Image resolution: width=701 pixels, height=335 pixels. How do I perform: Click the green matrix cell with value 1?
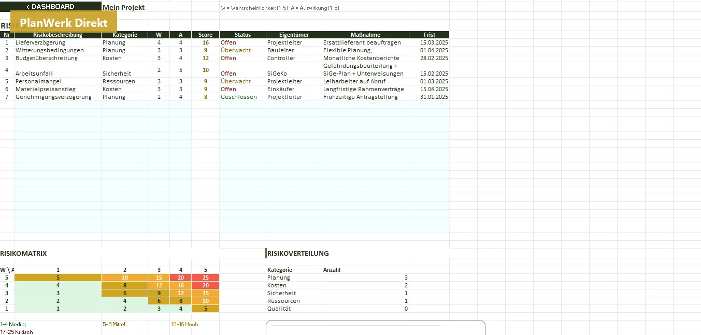[58, 309]
